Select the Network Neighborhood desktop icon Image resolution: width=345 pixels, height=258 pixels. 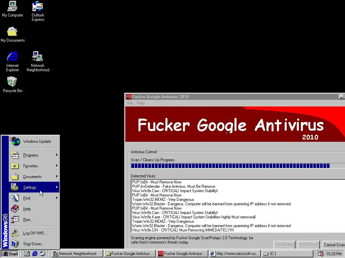pyautogui.click(x=38, y=61)
